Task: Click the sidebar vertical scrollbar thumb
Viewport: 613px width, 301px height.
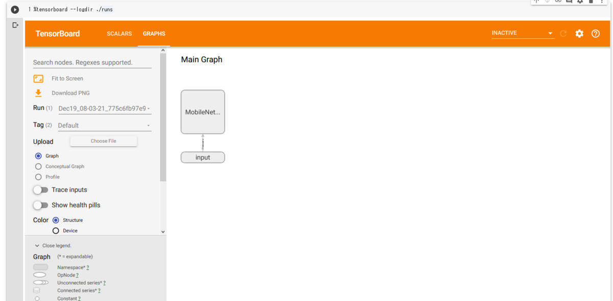Action: coord(163,117)
